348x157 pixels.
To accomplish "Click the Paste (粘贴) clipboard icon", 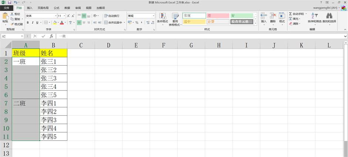I will (5, 16).
